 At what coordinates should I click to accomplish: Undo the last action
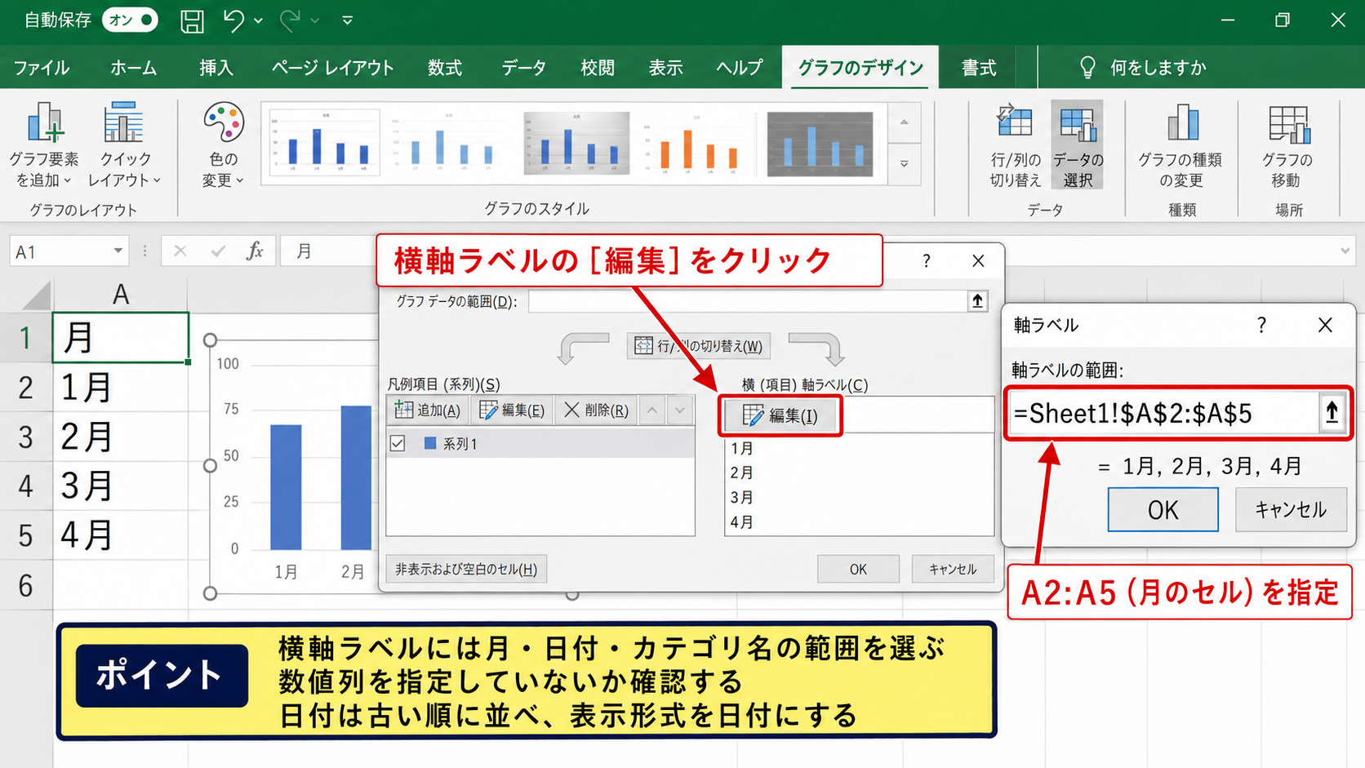pyautogui.click(x=233, y=20)
